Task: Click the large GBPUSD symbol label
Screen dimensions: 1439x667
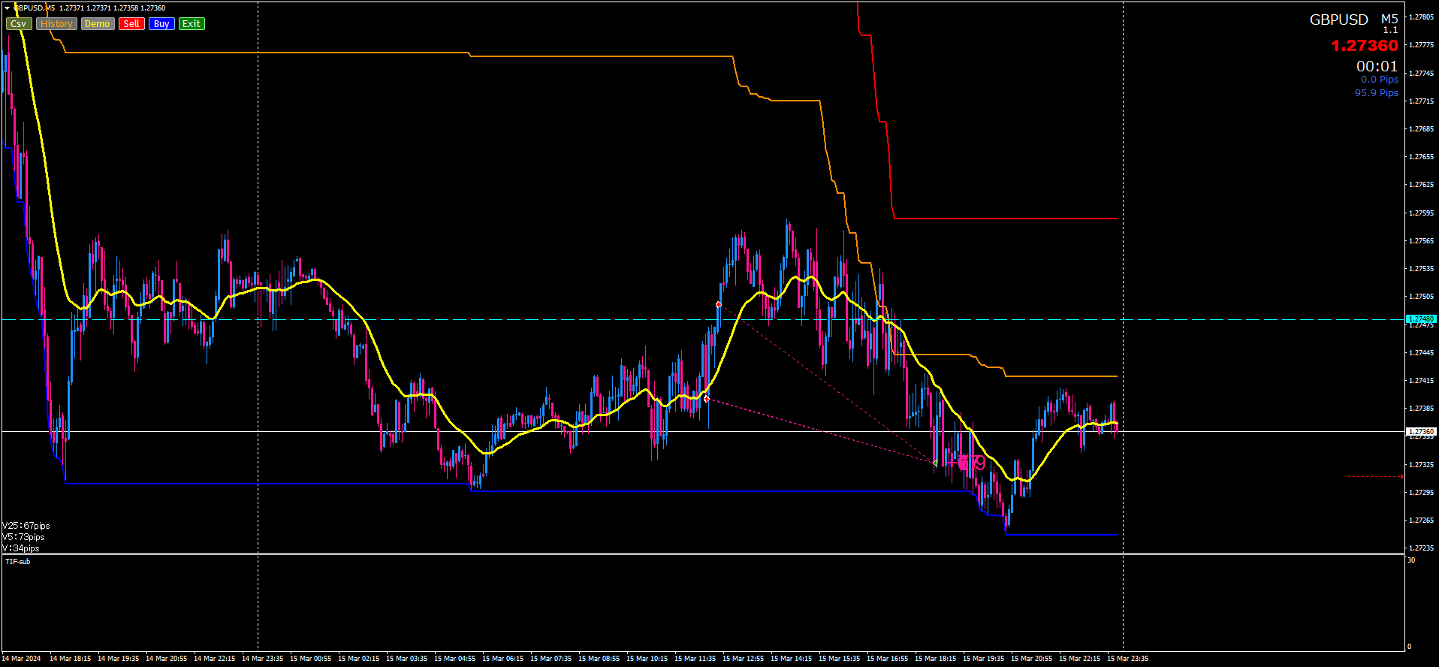Action: click(x=1339, y=20)
